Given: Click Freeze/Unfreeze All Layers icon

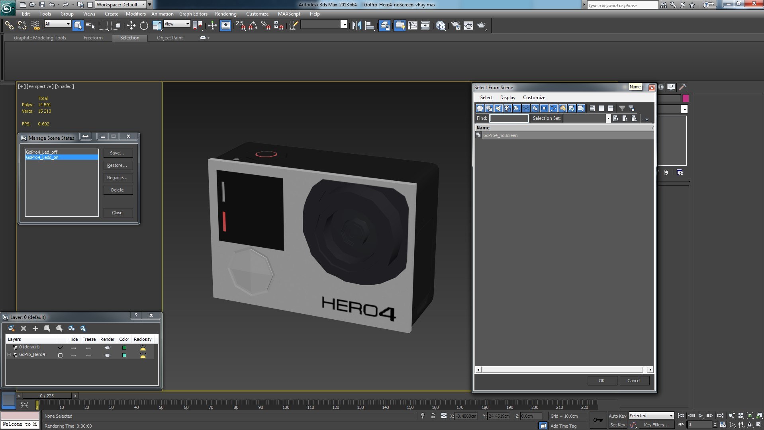Looking at the screenshot, I should (83, 328).
